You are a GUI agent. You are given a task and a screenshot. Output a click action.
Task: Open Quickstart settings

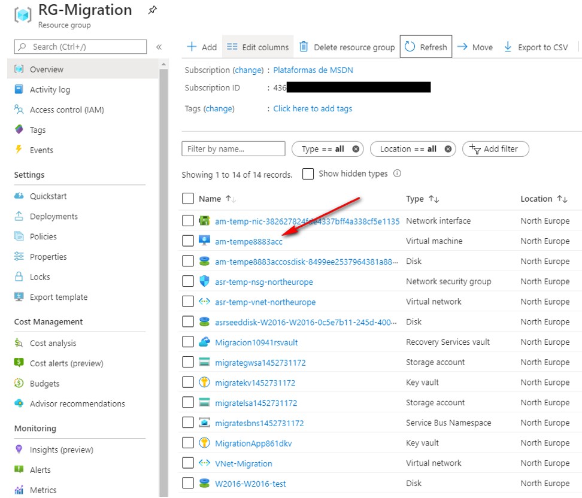48,196
